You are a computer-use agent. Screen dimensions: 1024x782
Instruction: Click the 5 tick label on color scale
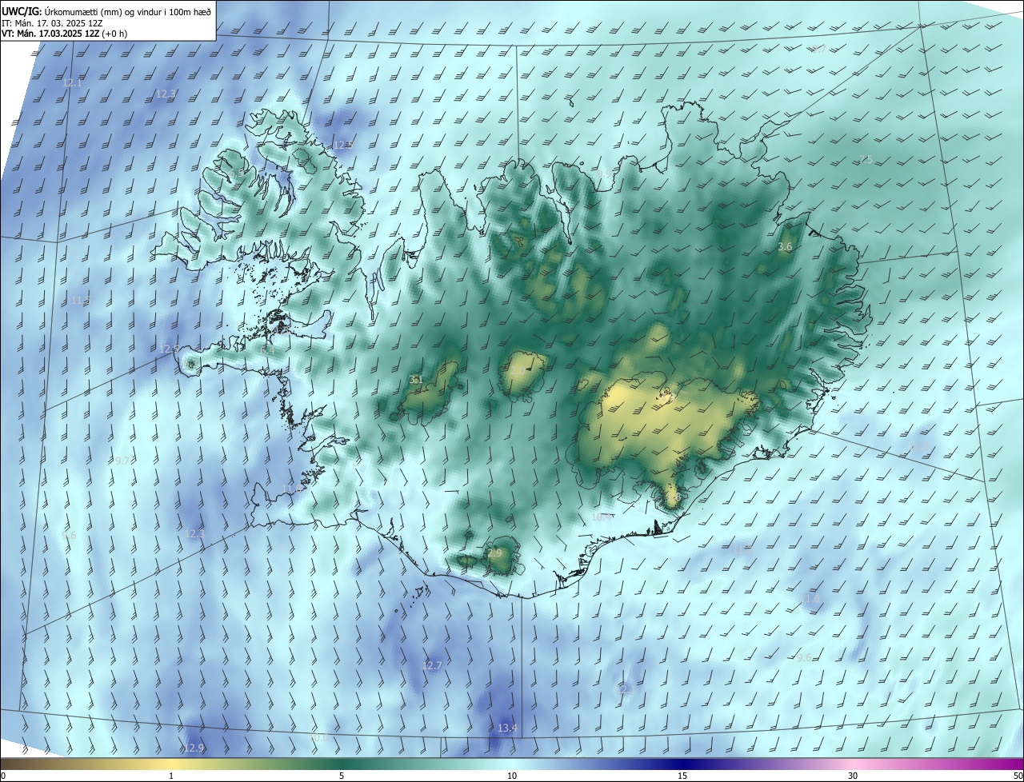pos(342,776)
